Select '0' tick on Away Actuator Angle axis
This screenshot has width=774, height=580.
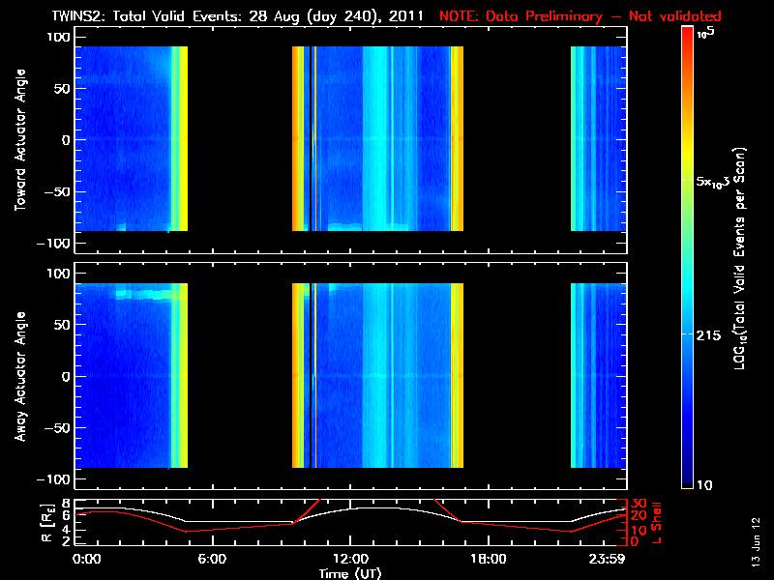pos(66,376)
